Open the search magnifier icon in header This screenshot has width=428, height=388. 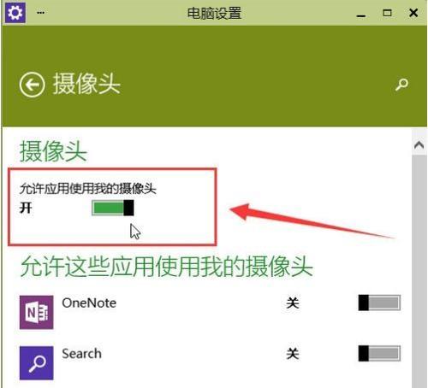(x=401, y=85)
